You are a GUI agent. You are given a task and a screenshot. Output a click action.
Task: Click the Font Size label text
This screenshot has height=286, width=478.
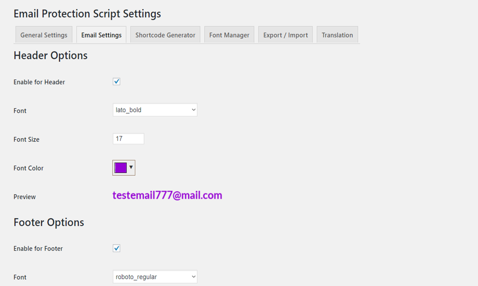pos(26,139)
